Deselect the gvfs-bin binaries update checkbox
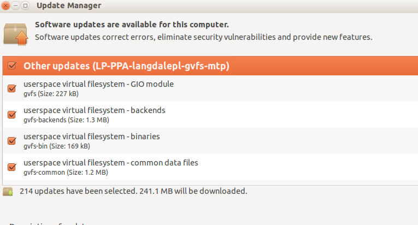This screenshot has width=418, height=225. coord(12,140)
